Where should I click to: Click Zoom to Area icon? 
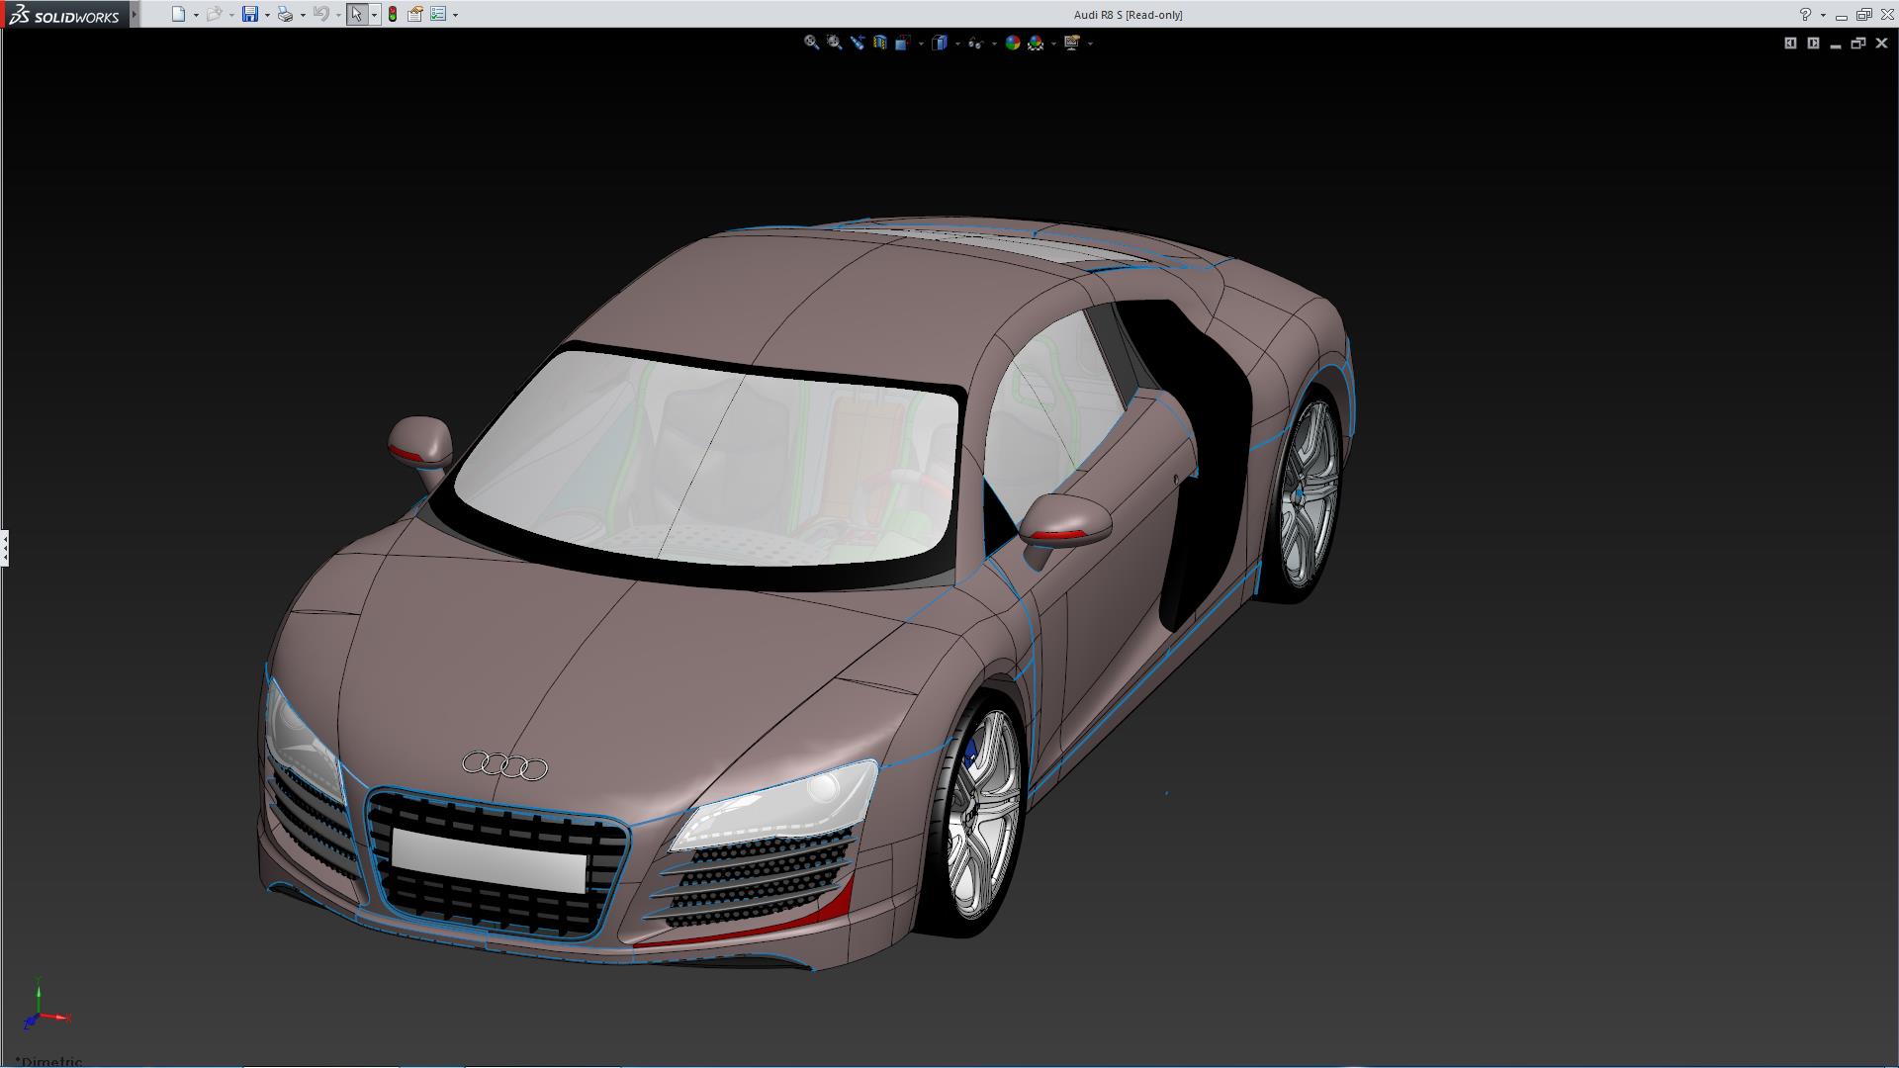(834, 43)
